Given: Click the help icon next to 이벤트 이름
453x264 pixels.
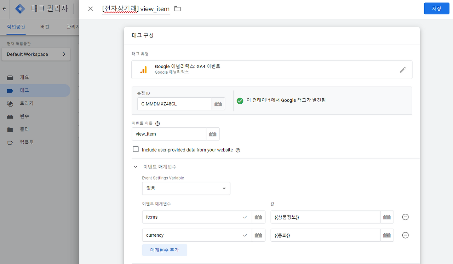Looking at the screenshot, I should [157, 123].
